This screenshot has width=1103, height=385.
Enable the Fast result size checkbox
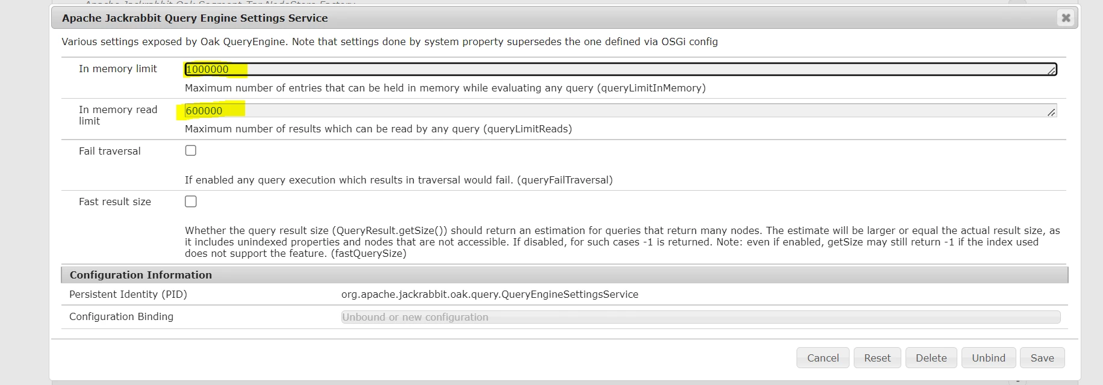[x=191, y=202]
